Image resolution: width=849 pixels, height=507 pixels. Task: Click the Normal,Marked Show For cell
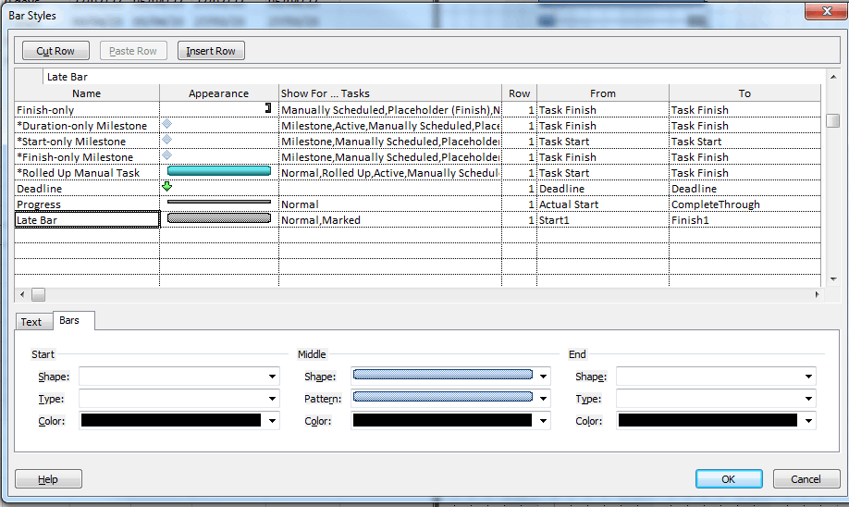pyautogui.click(x=390, y=220)
